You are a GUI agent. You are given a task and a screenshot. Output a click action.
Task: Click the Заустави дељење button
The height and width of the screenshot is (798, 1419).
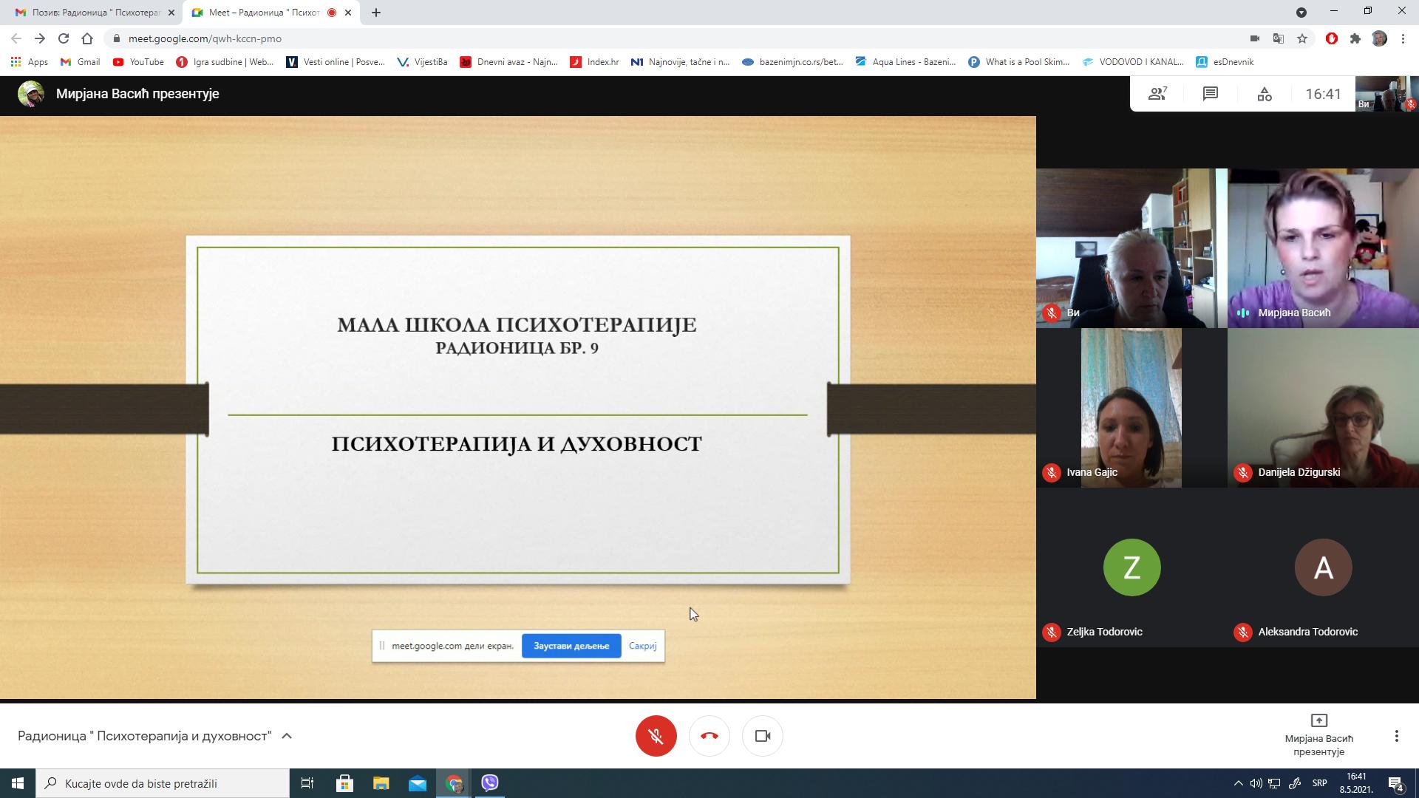571,646
